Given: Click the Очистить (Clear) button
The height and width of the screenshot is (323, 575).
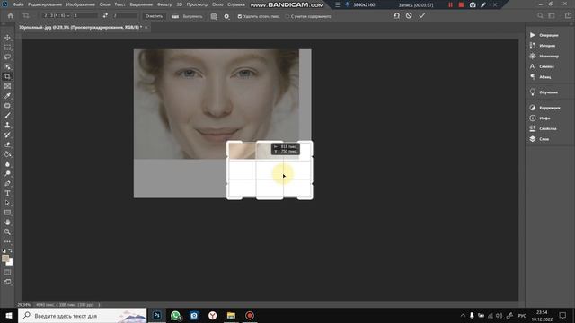Looking at the screenshot, I should click(154, 16).
